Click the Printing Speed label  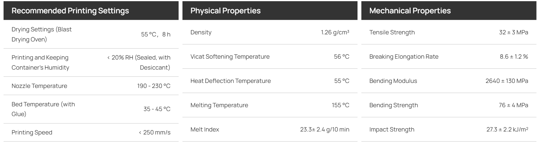pyautogui.click(x=32, y=132)
